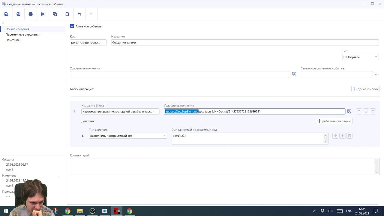Open OBS Studio from the taskbar
Screen dimensions: 384x216
(92, 211)
